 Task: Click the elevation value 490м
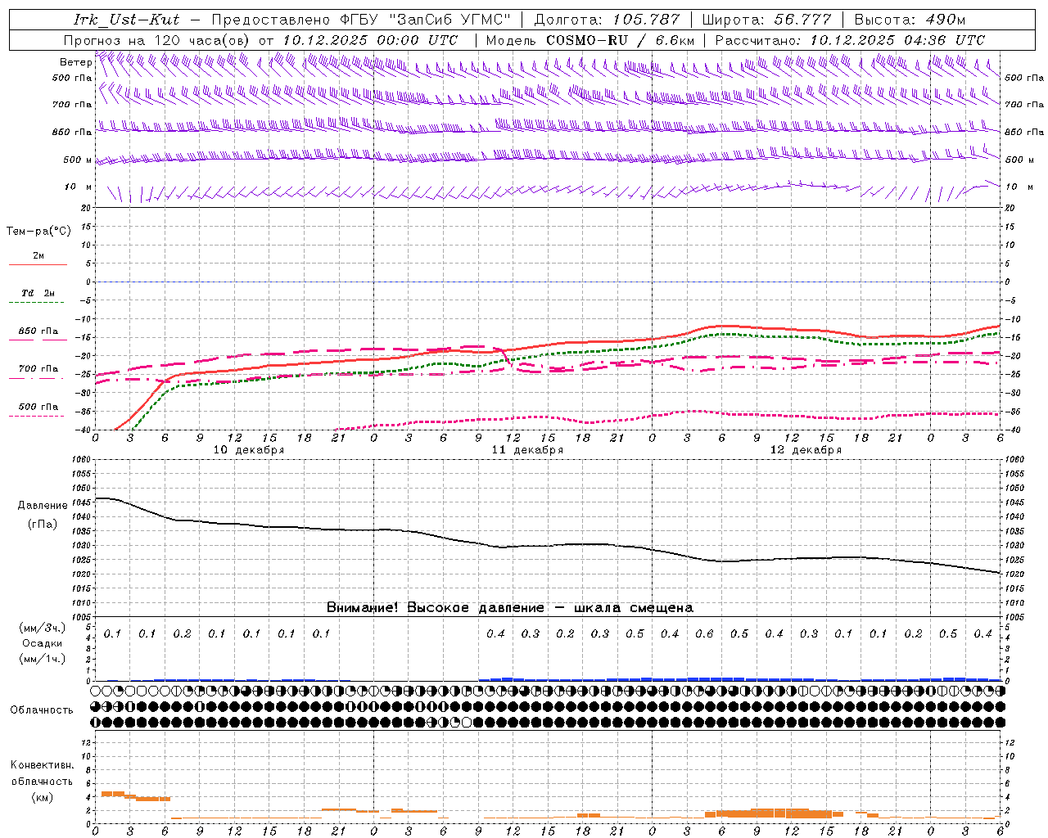coord(946,20)
